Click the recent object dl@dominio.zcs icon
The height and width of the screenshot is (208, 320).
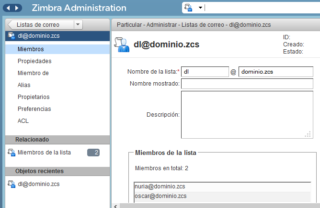(x=11, y=184)
